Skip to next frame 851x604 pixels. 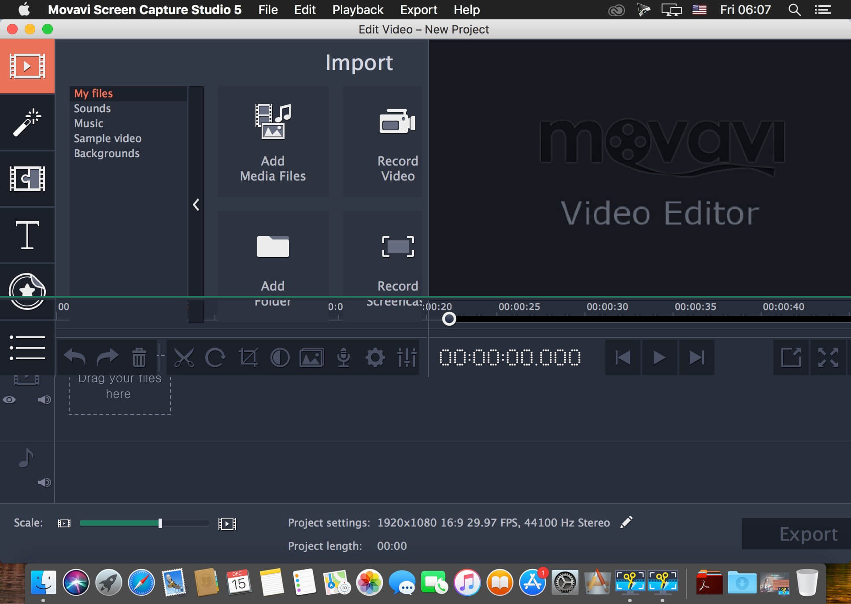(696, 357)
